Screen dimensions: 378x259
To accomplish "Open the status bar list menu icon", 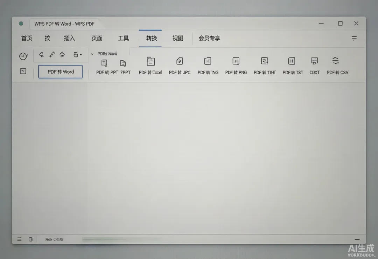I will (x=19, y=239).
